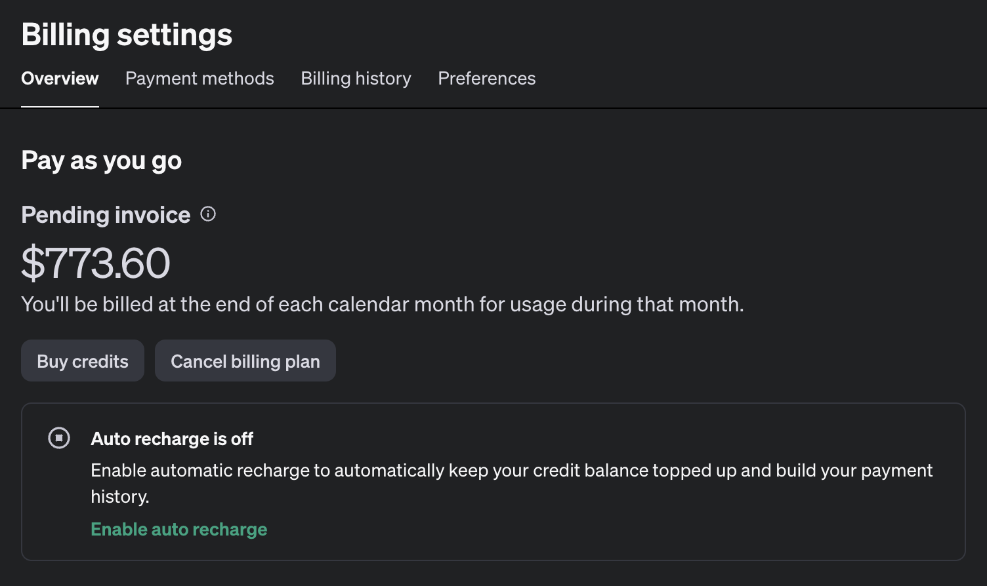Select the Overview tab

pos(60,79)
